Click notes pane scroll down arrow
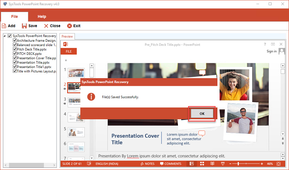Screen dimensions: 289x170 point(283,158)
